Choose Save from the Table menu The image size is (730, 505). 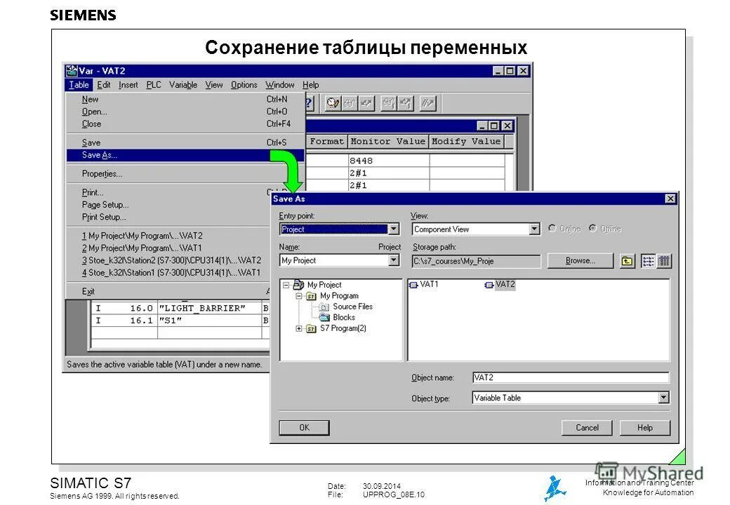click(185, 142)
